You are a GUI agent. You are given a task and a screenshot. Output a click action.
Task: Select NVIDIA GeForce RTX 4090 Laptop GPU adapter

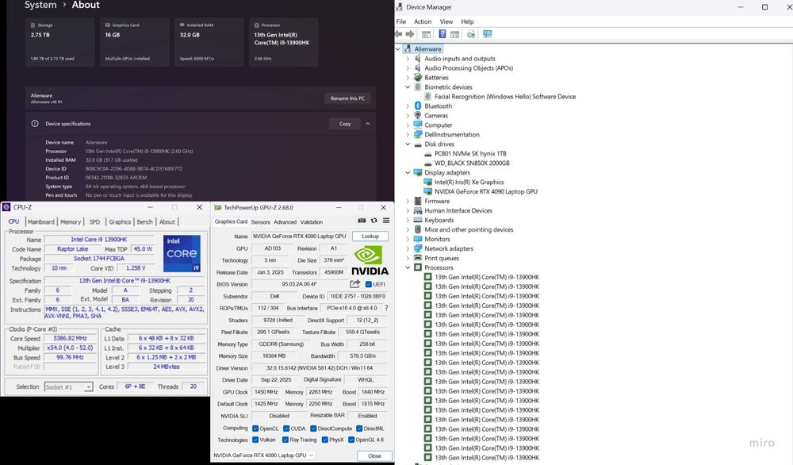tap(486, 192)
